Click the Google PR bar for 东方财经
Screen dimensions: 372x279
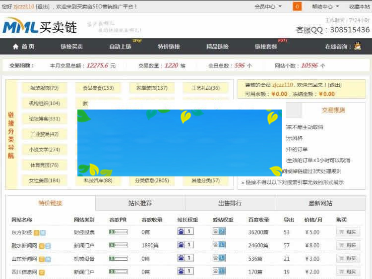(118, 232)
